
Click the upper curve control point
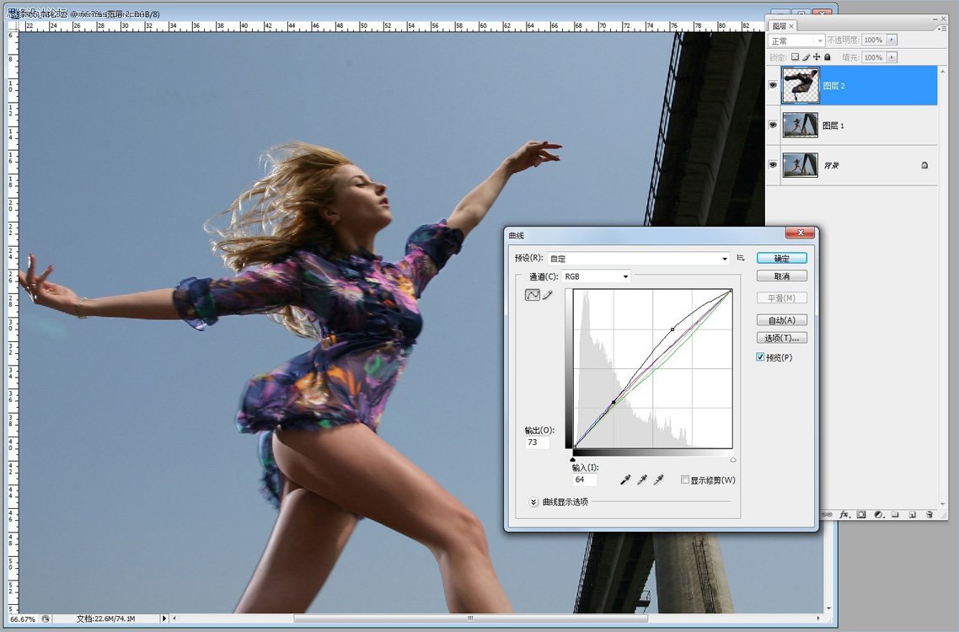click(672, 329)
